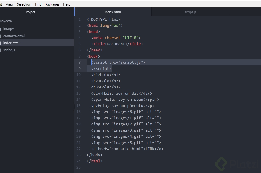Viewport: 261px width, 173px height.
Task: Click line number 8 in gutter
Action: (80, 63)
